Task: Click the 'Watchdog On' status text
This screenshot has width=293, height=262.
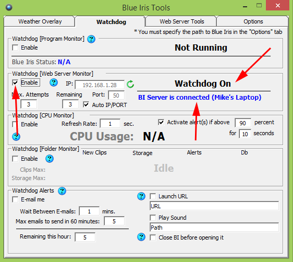Action: [x=203, y=84]
